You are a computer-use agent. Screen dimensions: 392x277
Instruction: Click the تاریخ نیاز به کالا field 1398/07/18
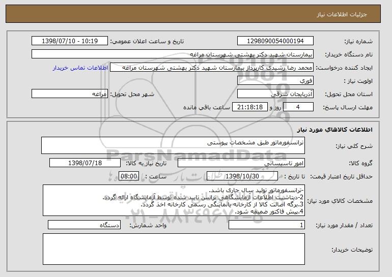point(85,163)
